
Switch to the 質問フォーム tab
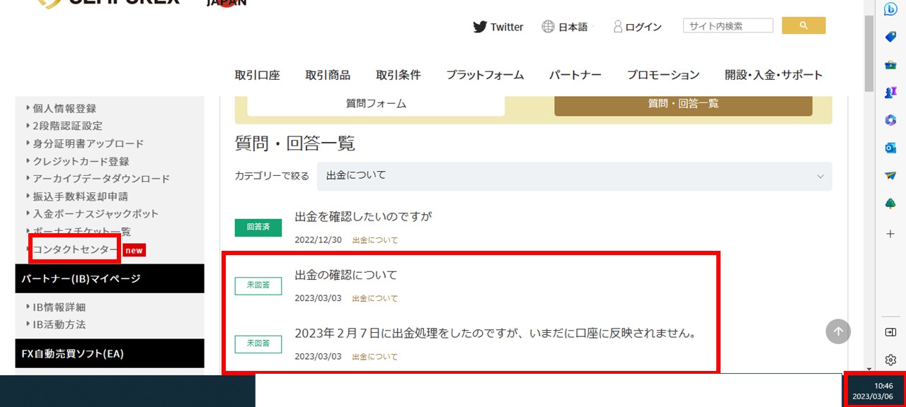tap(376, 103)
